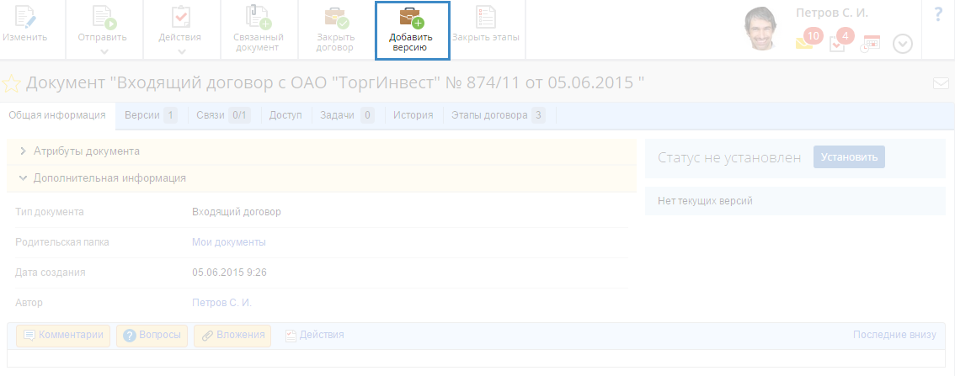Click the Установить status button
Image resolution: width=955 pixels, height=376 pixels.
(x=849, y=157)
